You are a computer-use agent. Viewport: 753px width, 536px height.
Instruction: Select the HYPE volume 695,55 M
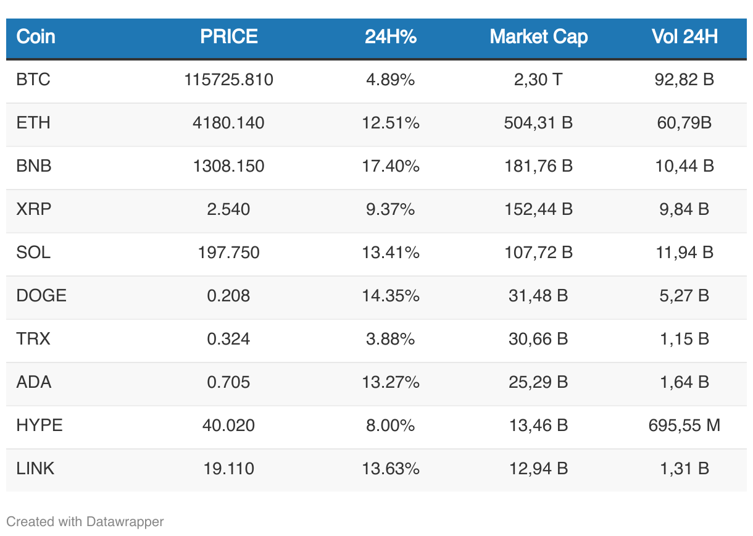pos(684,425)
